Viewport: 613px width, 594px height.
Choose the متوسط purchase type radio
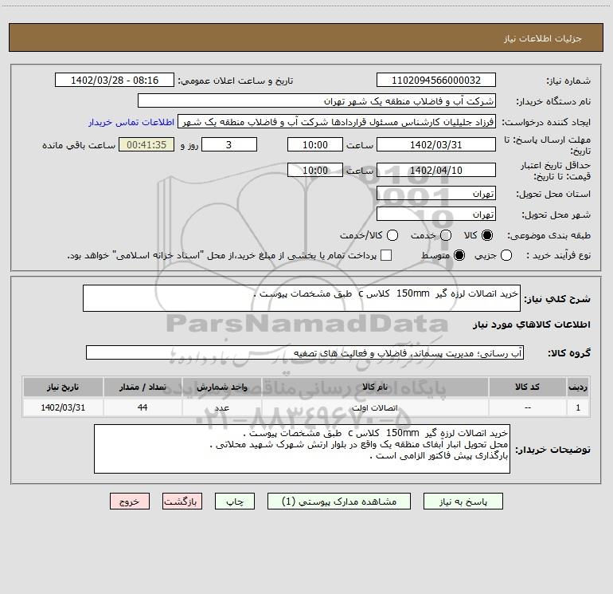(459, 255)
